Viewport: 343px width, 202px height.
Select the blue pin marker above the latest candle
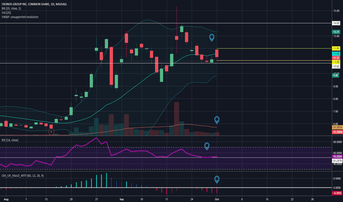pos(212,37)
